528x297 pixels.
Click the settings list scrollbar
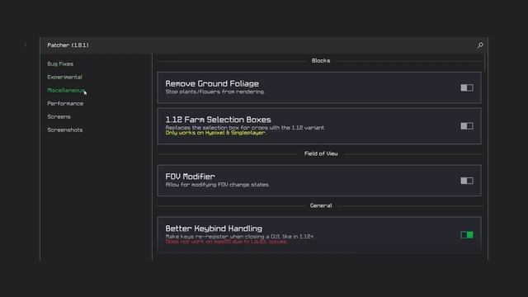coord(485,63)
